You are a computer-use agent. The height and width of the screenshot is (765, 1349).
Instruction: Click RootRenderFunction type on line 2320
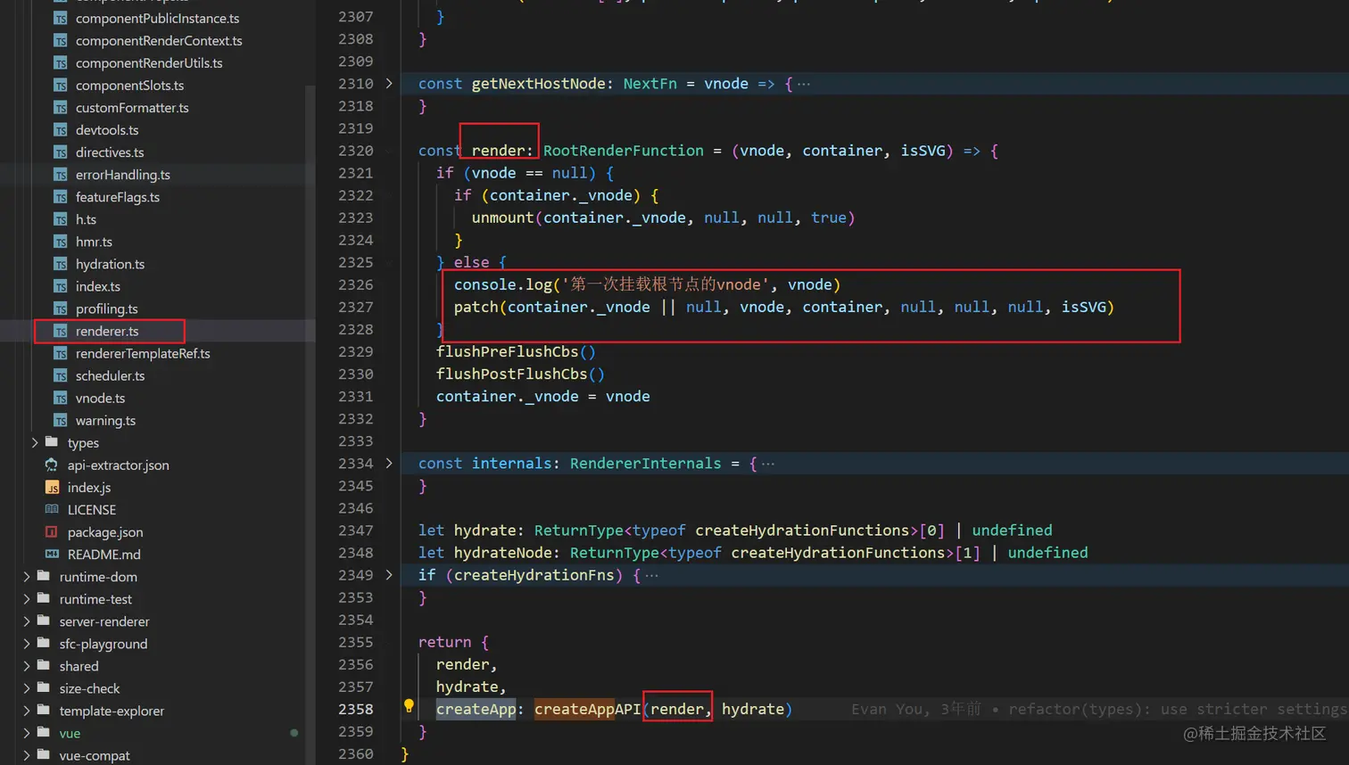[x=624, y=151]
